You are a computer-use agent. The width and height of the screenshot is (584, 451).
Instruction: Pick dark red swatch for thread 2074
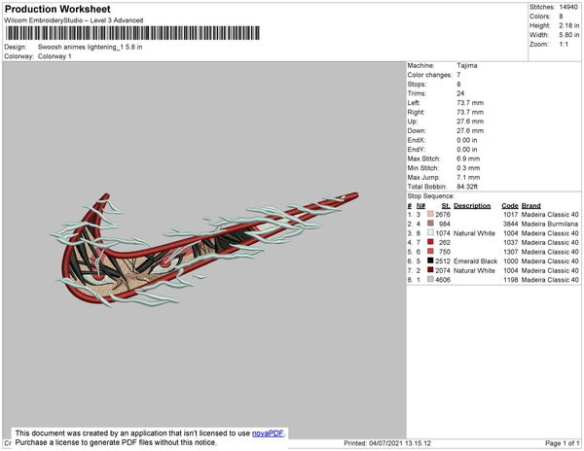pos(430,270)
